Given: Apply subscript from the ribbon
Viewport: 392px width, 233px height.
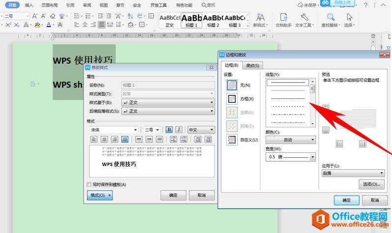Looking at the screenshot, I should pyautogui.click(x=17, y=25).
